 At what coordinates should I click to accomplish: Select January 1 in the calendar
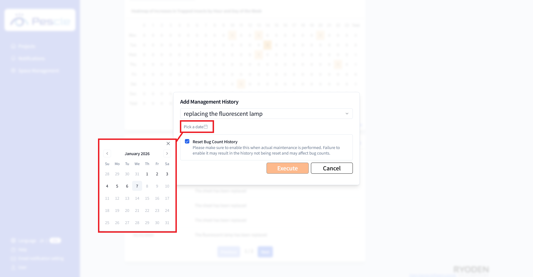[x=147, y=174]
